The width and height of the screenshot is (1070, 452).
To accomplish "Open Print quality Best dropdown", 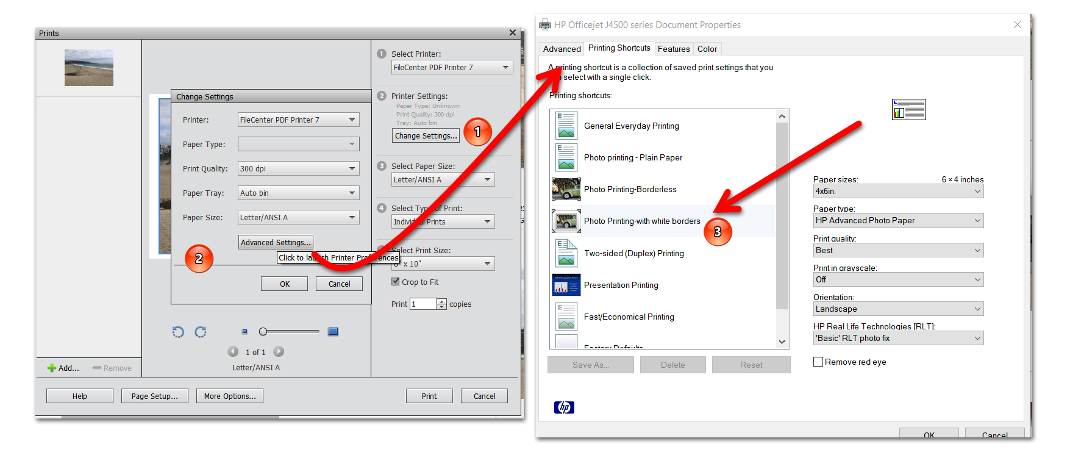I will [898, 250].
